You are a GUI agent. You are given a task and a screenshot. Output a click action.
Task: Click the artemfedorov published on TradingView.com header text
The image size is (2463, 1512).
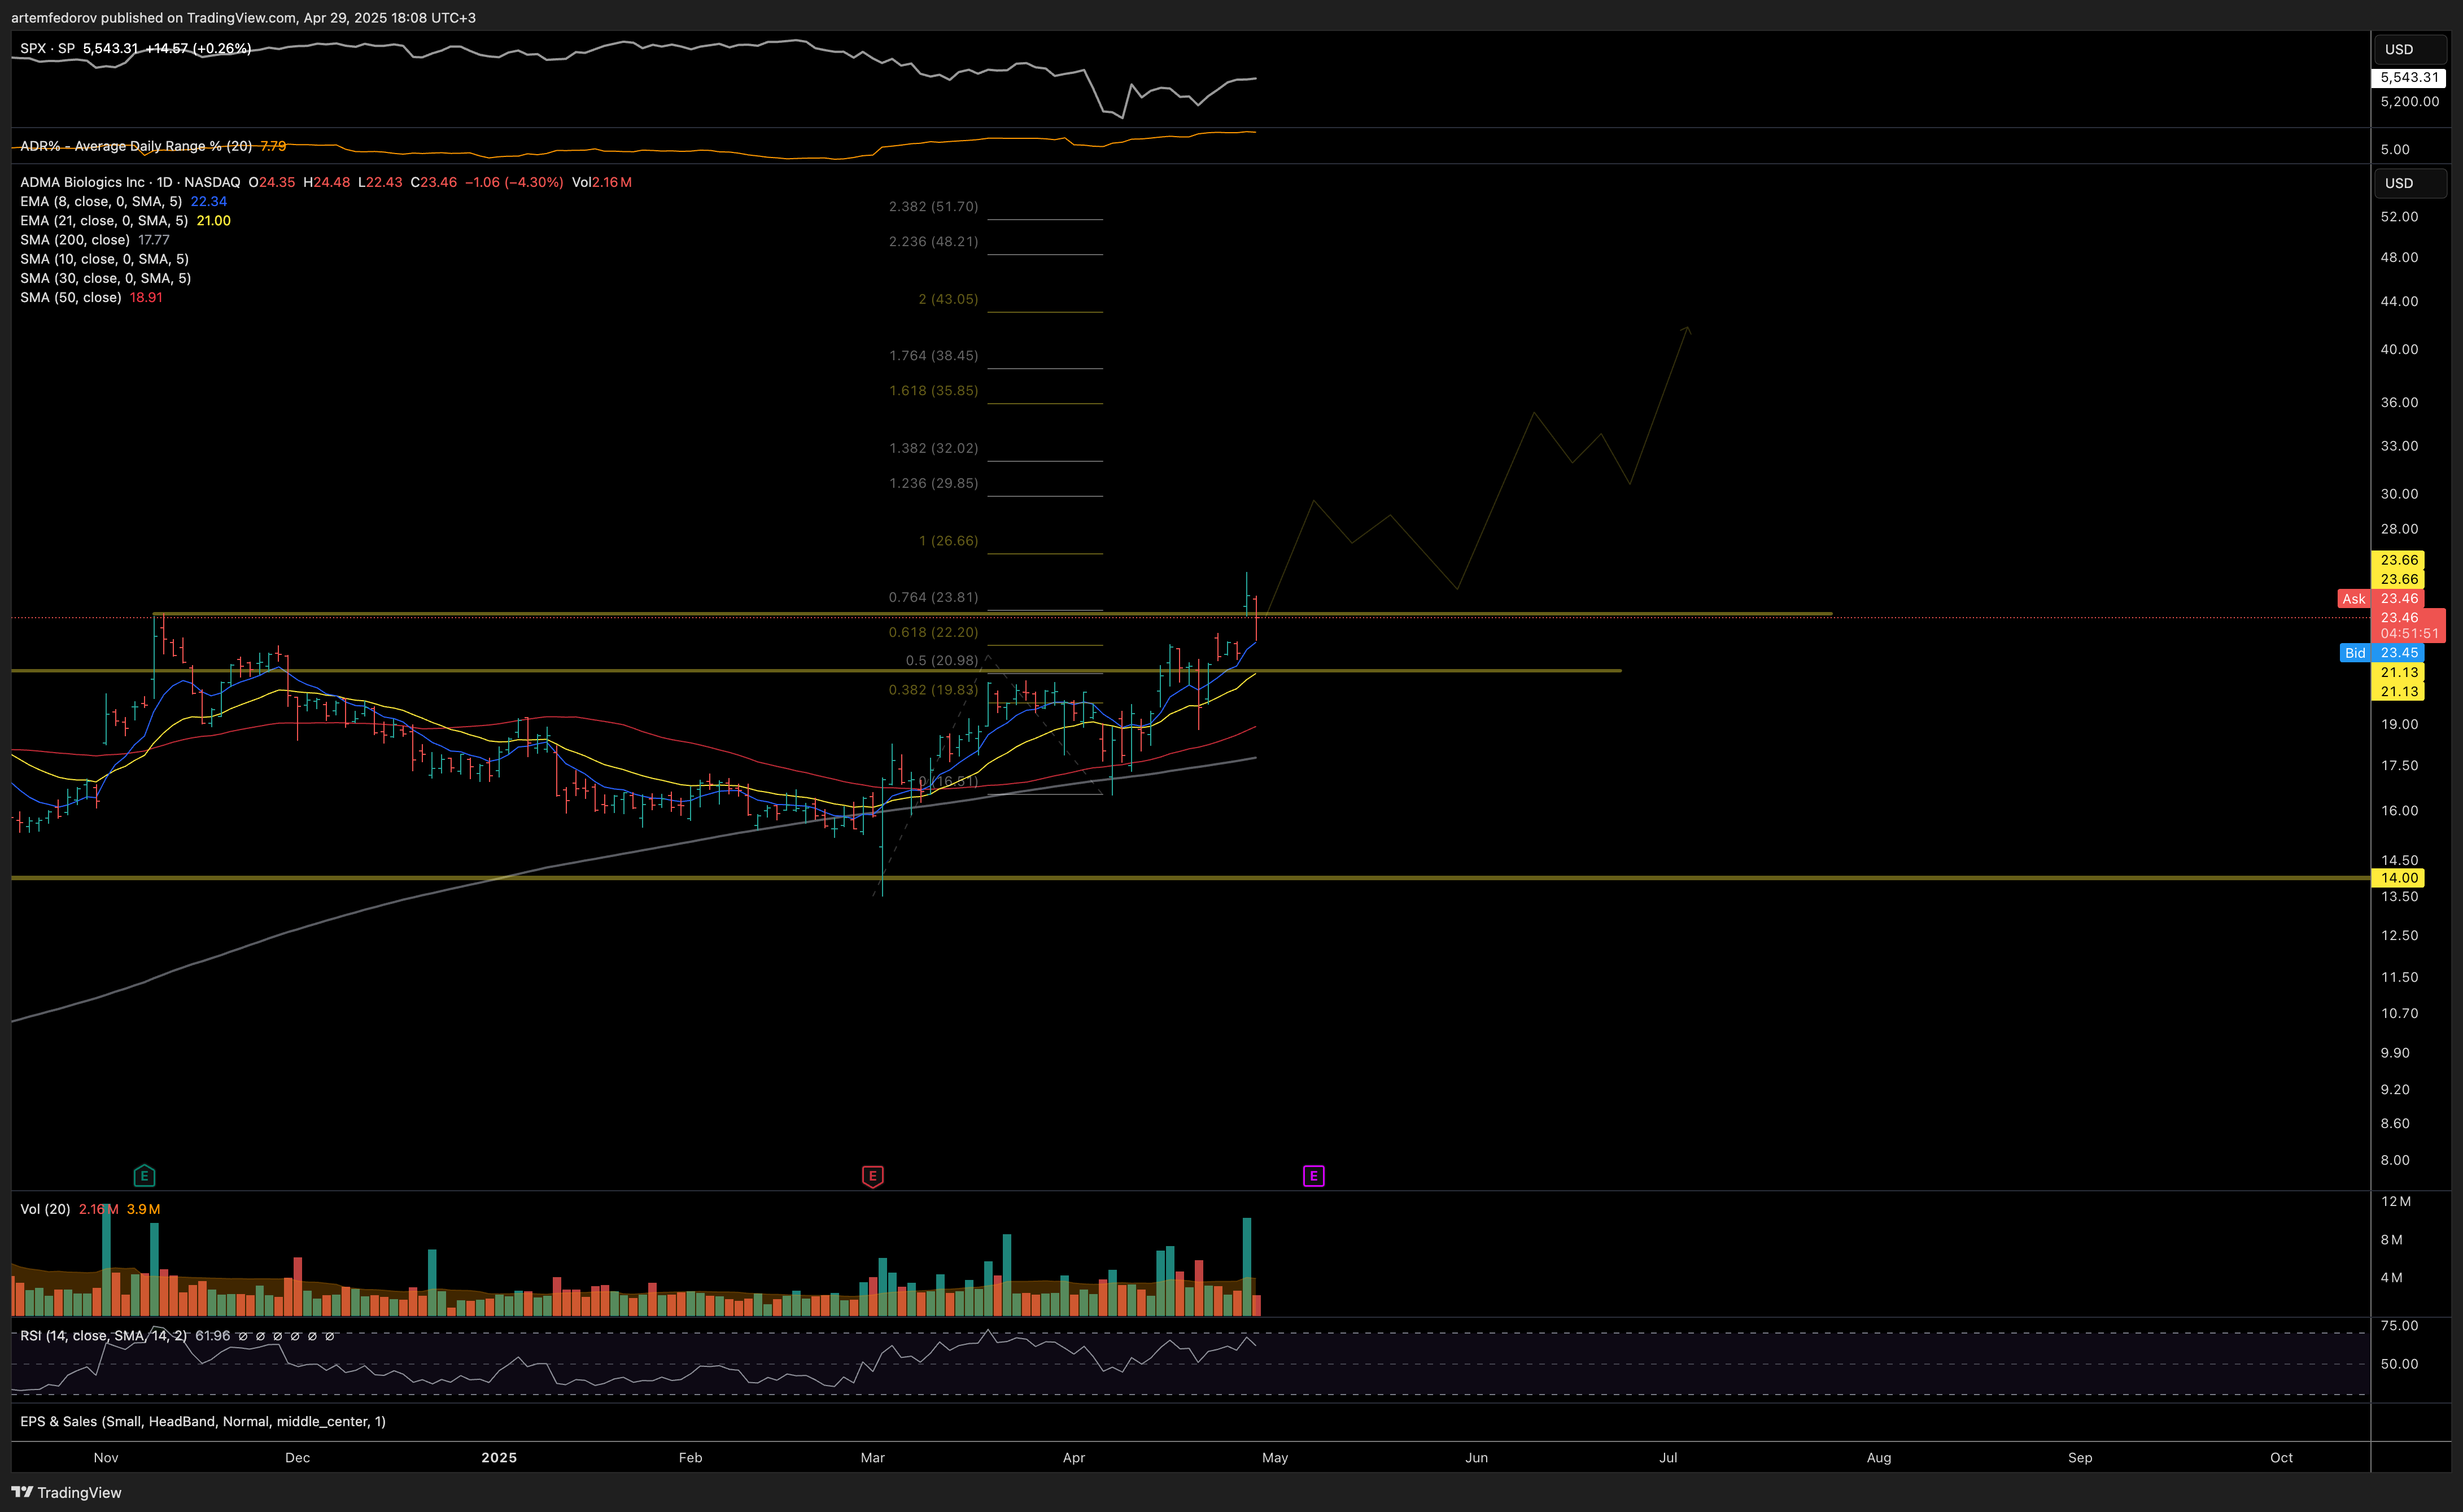click(243, 17)
